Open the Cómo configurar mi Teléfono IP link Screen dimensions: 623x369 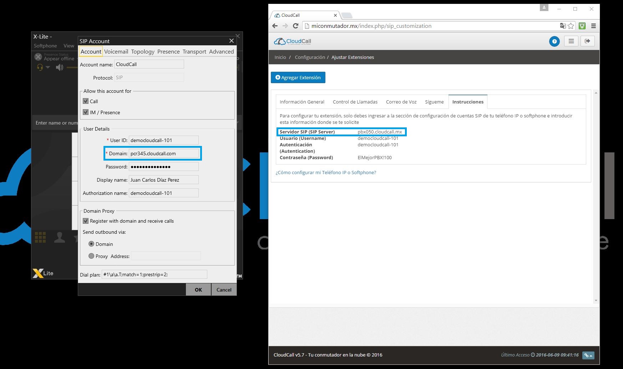click(326, 172)
